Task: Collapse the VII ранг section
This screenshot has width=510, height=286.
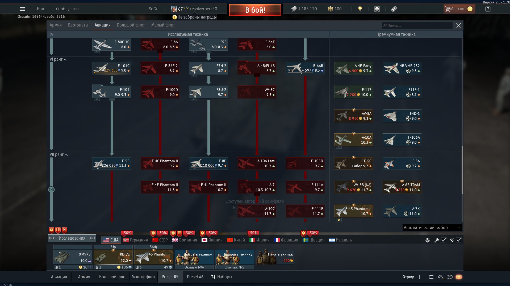Action: [58, 155]
